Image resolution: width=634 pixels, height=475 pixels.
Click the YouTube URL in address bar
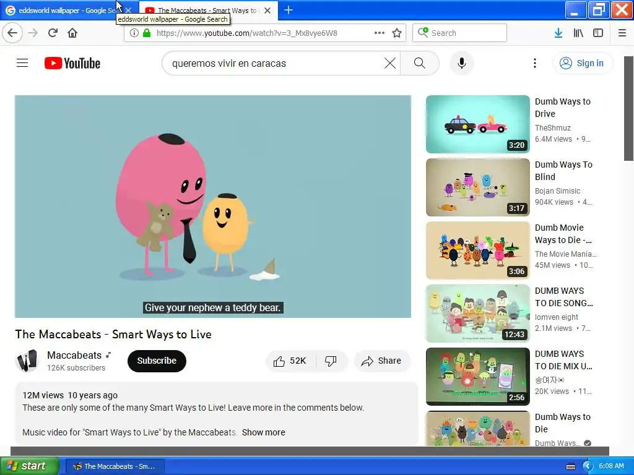tap(246, 33)
